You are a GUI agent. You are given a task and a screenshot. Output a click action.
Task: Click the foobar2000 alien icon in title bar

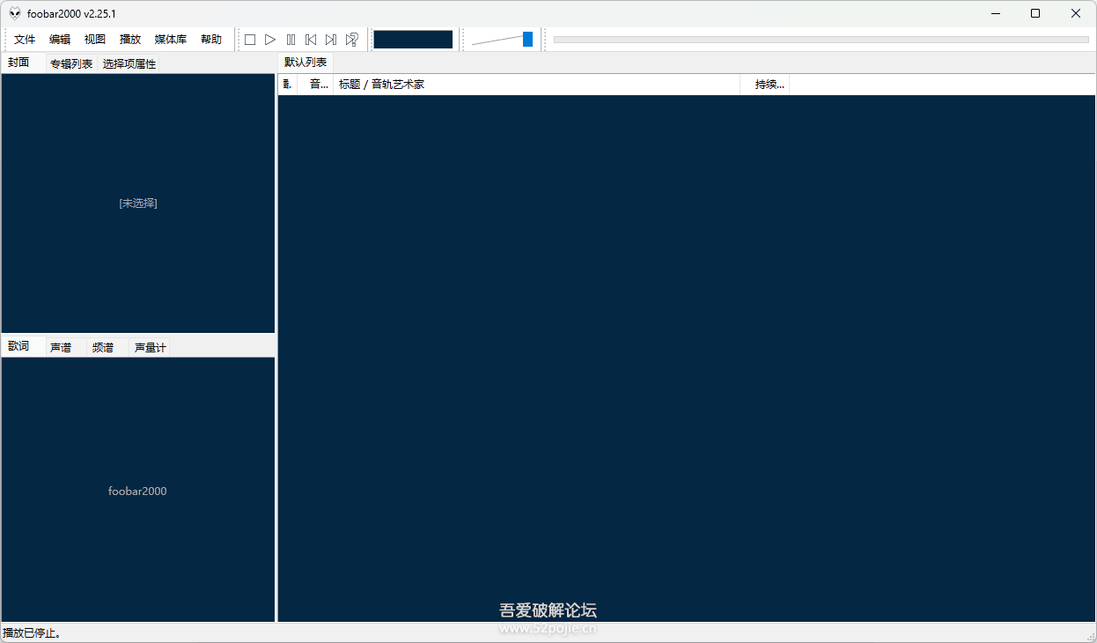(x=15, y=13)
